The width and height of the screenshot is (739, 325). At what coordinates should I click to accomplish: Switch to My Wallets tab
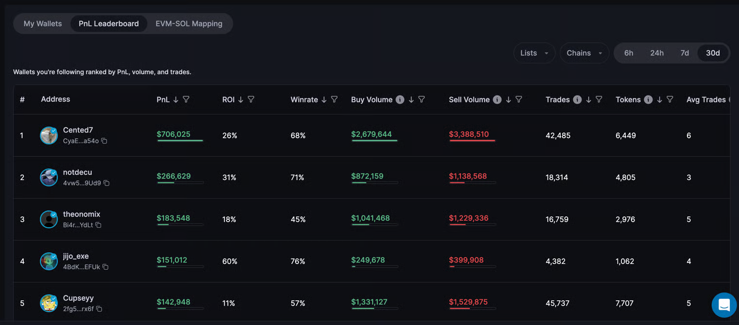click(43, 23)
